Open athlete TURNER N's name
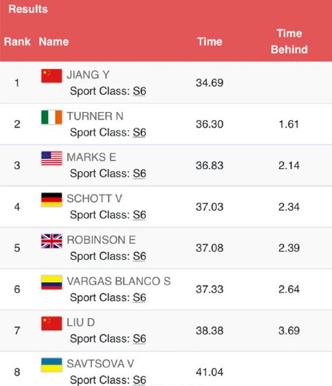The width and height of the screenshot is (332, 386). tap(95, 116)
